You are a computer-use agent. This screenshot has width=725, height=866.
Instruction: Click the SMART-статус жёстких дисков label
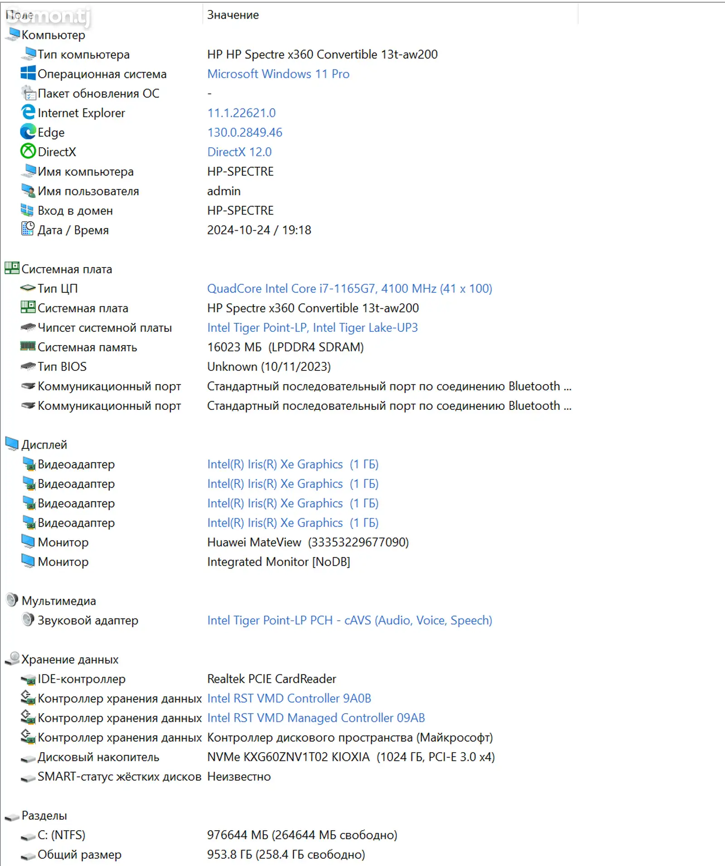pos(119,776)
